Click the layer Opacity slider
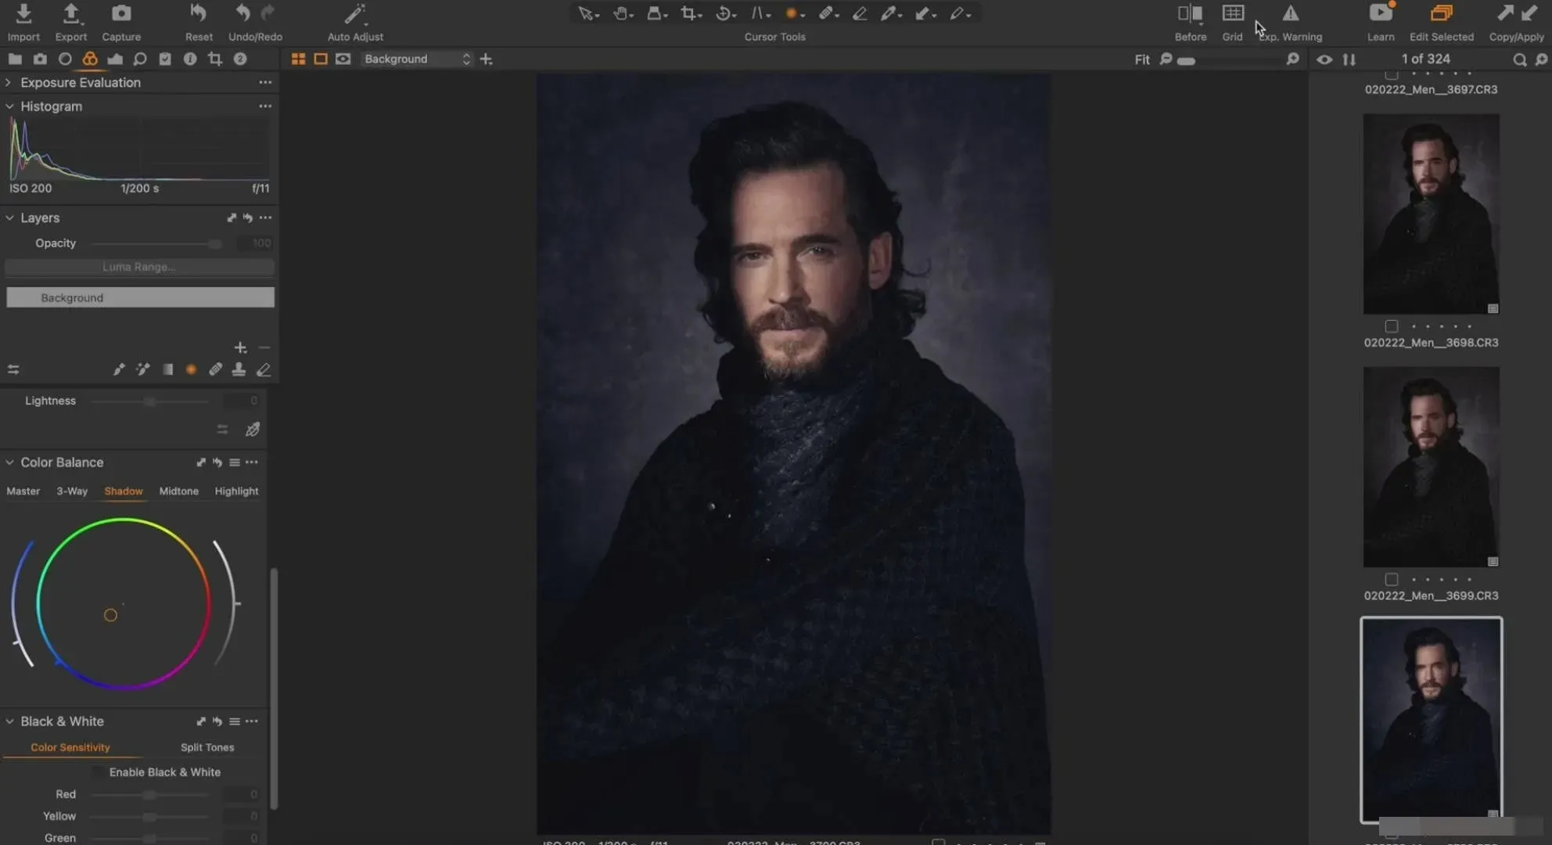Image resolution: width=1552 pixels, height=845 pixels. tap(156, 243)
